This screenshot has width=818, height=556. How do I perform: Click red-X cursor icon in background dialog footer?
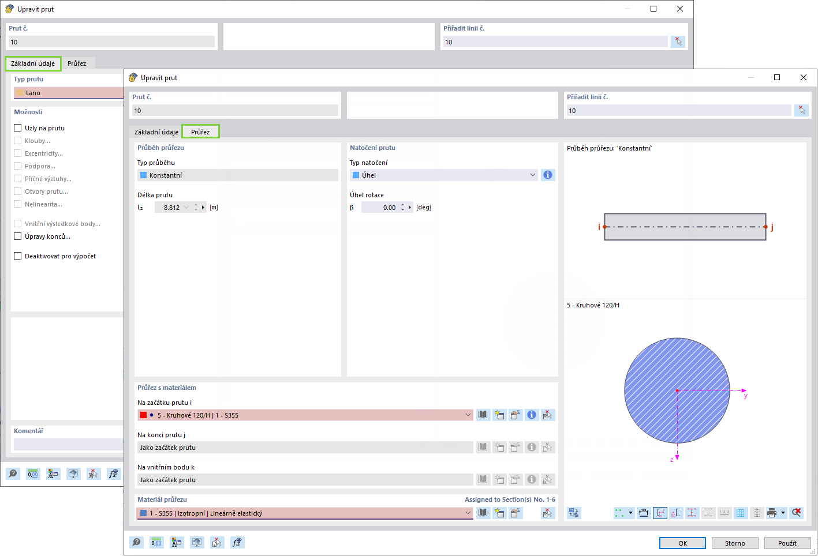[x=93, y=474]
